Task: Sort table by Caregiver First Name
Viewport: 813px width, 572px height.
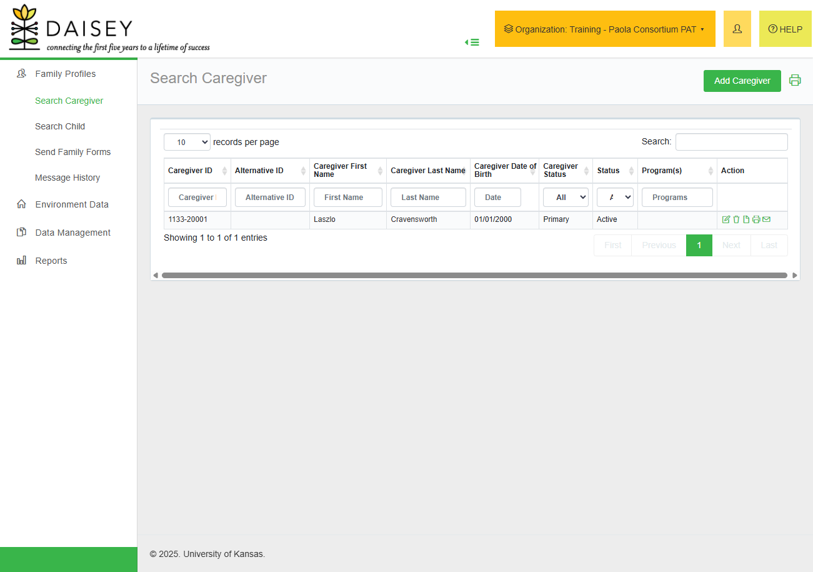Action: 348,171
